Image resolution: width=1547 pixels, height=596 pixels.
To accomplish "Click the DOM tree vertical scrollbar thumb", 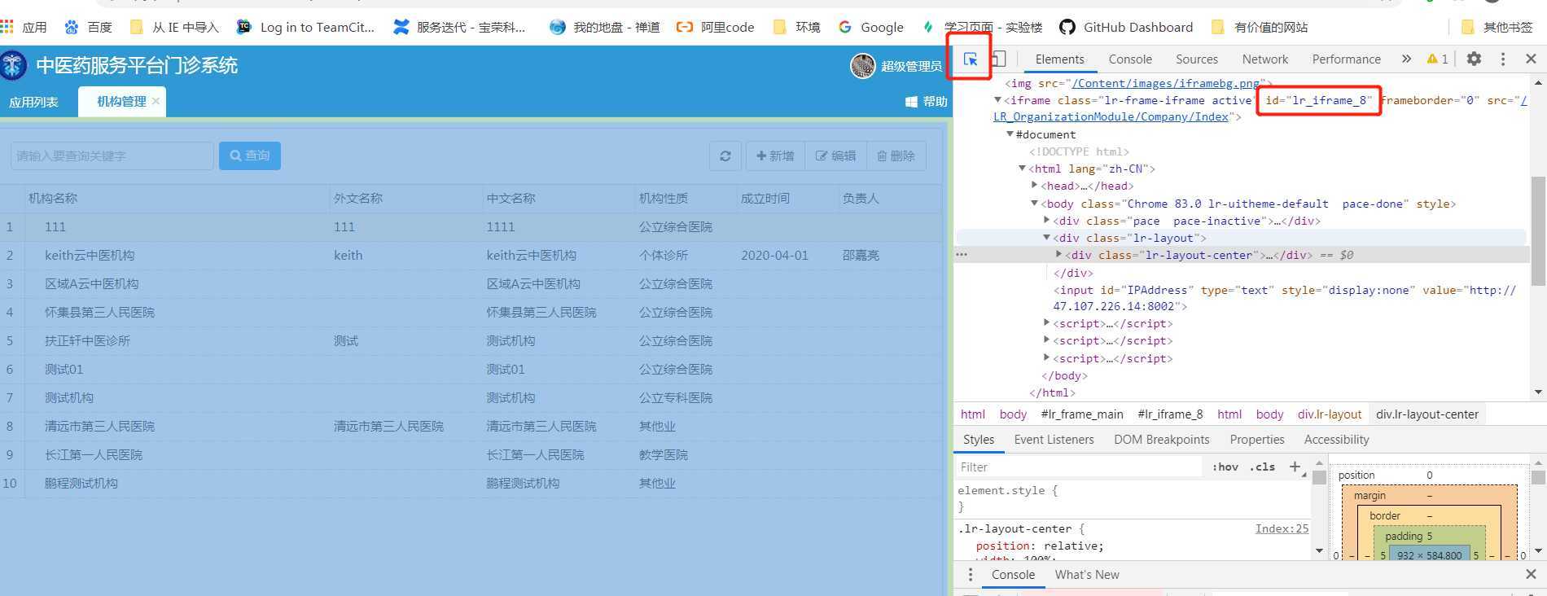I will 1538,231.
